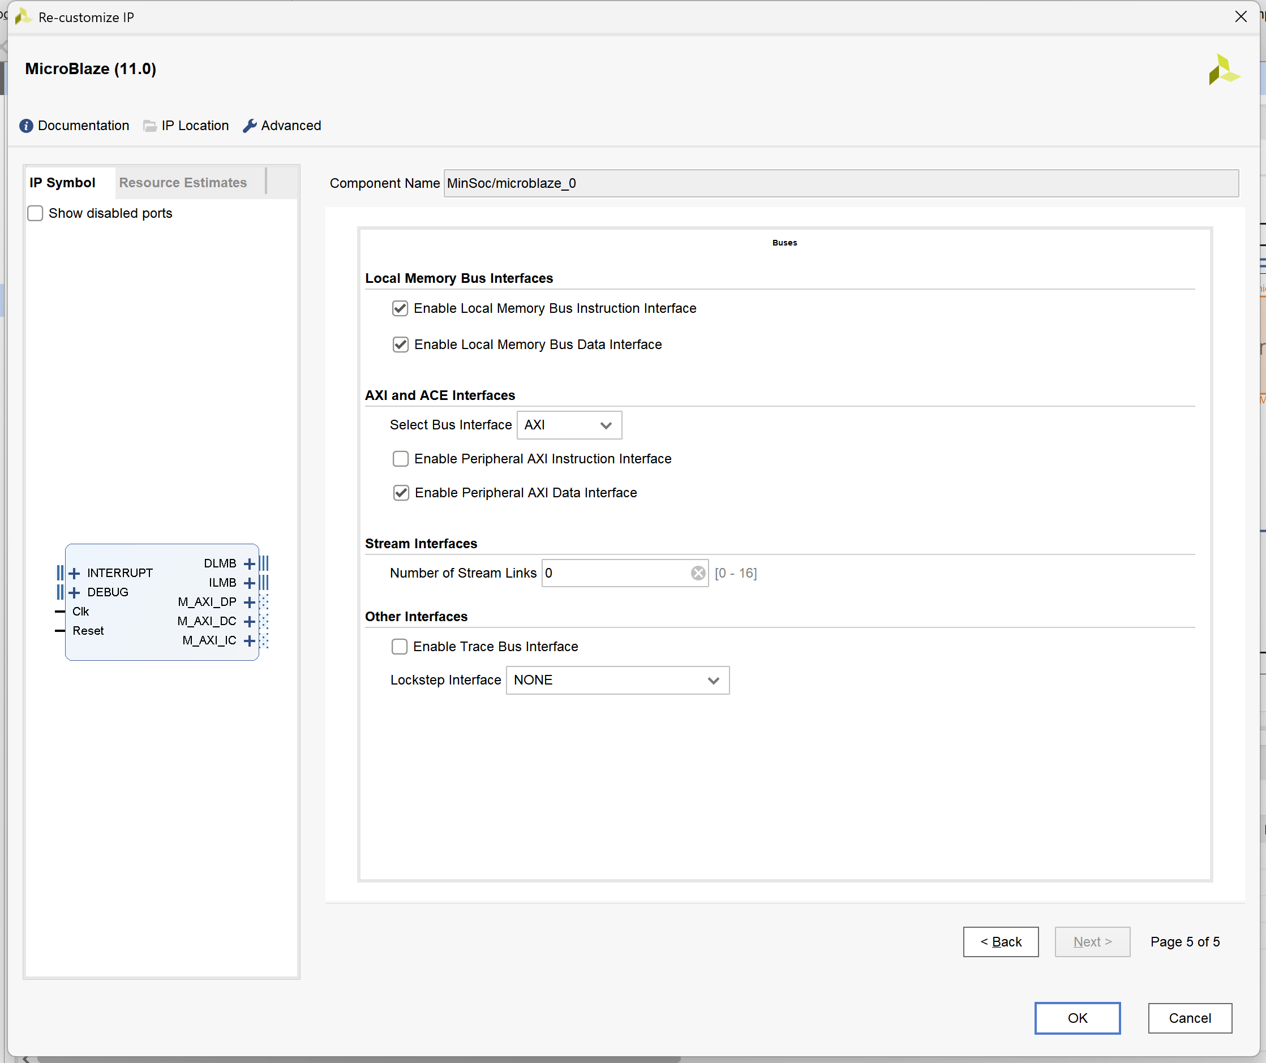
Task: Confirm with the OK button
Action: point(1078,1018)
